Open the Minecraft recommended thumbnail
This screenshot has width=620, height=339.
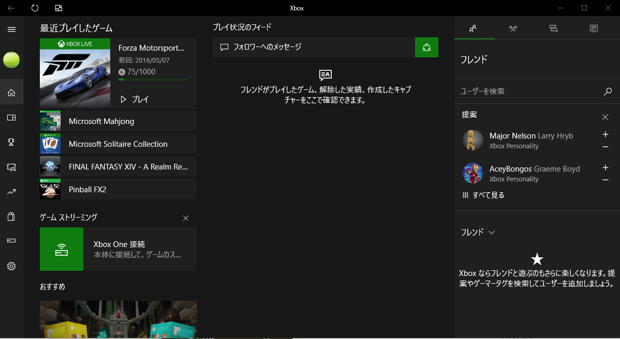118,319
